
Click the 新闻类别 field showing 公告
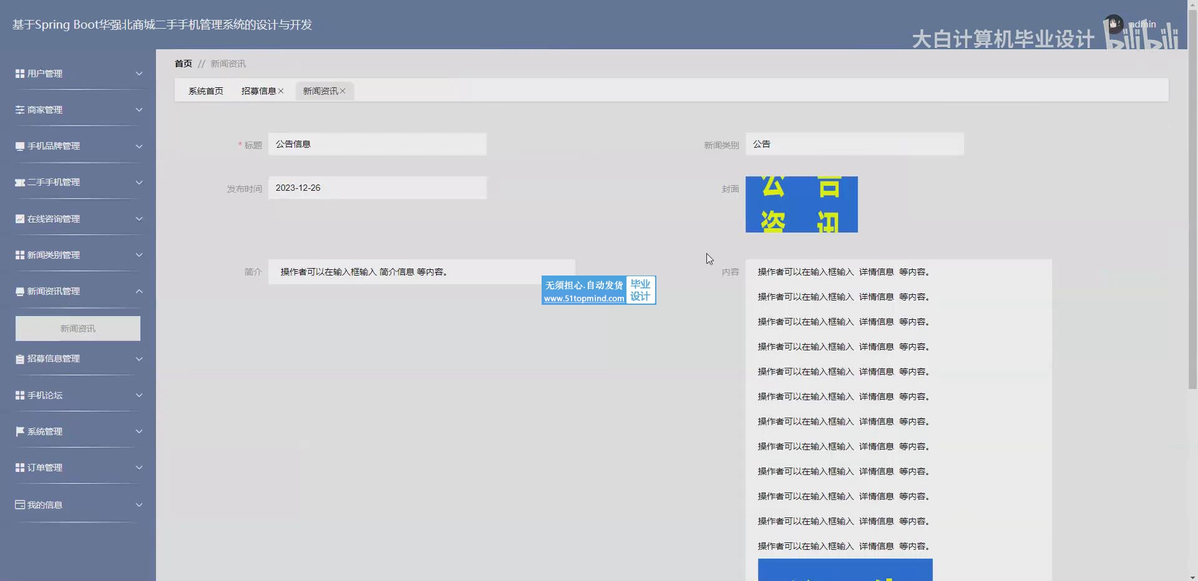855,144
